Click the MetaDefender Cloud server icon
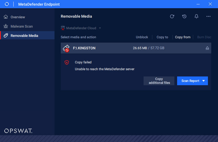 [x=63, y=28]
